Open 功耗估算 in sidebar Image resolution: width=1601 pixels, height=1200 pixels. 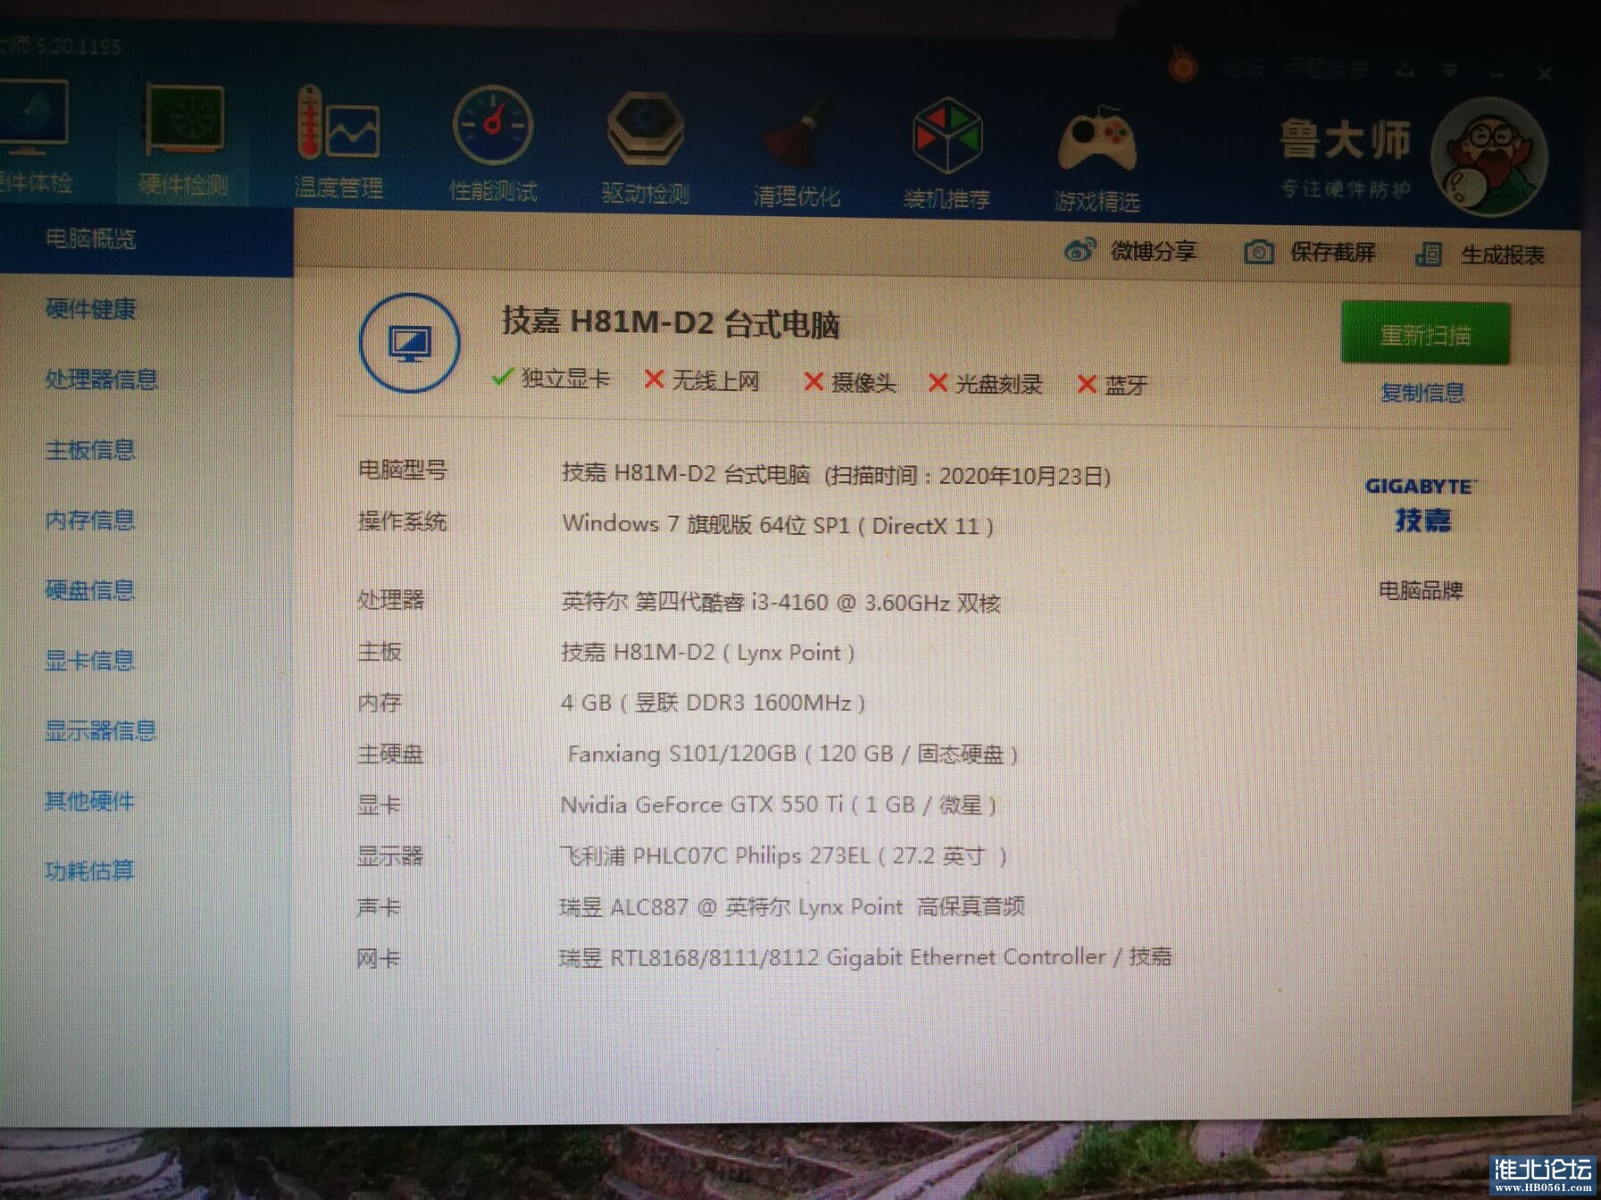coord(90,871)
